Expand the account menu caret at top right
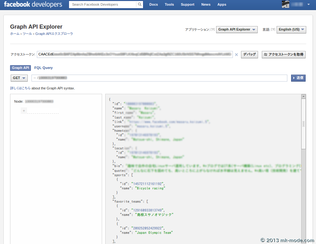This screenshot has width=316, height=244. click(308, 4)
